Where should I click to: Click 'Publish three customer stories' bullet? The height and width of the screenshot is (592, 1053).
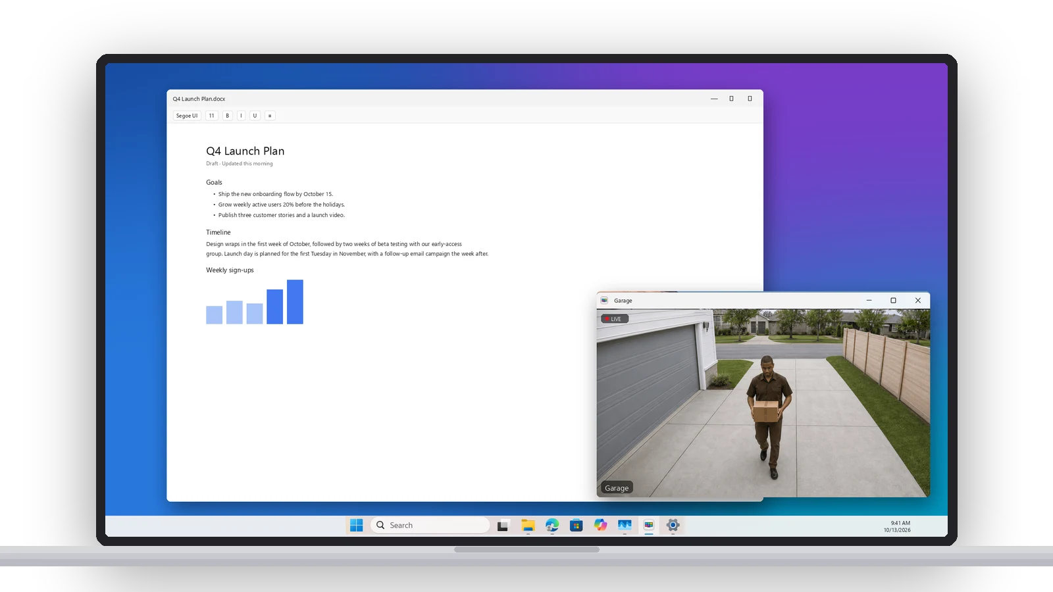pyautogui.click(x=282, y=215)
